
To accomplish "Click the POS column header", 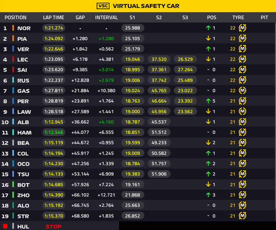I will pos(212,17).
